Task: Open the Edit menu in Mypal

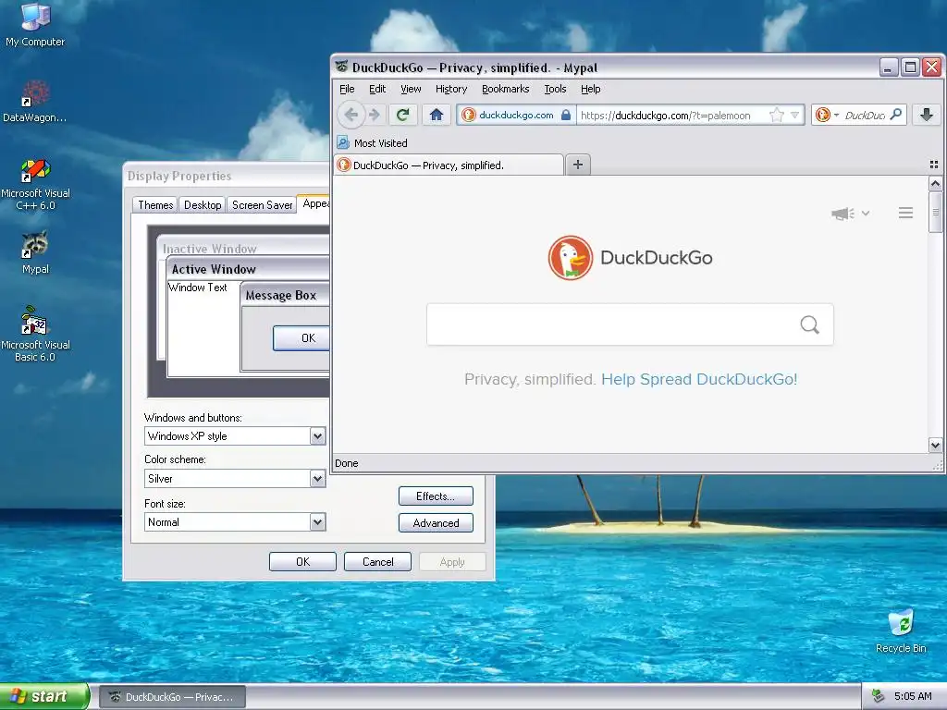Action: [x=377, y=89]
